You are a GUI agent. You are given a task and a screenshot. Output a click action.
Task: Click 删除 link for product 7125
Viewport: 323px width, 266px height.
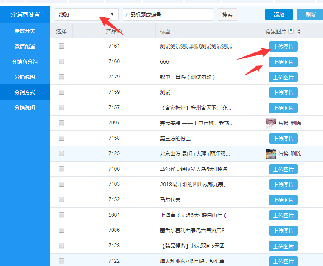pyautogui.click(x=296, y=154)
